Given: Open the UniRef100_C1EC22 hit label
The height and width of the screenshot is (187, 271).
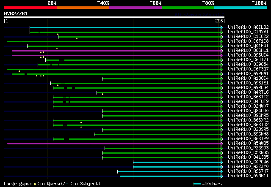Looking at the screenshot, I should (248, 37).
